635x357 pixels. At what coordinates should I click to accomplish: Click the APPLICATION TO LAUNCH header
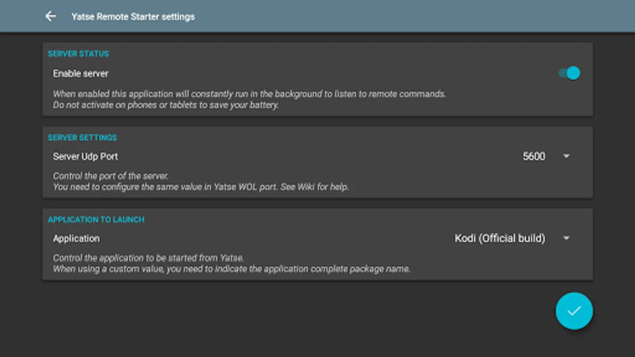pos(96,220)
